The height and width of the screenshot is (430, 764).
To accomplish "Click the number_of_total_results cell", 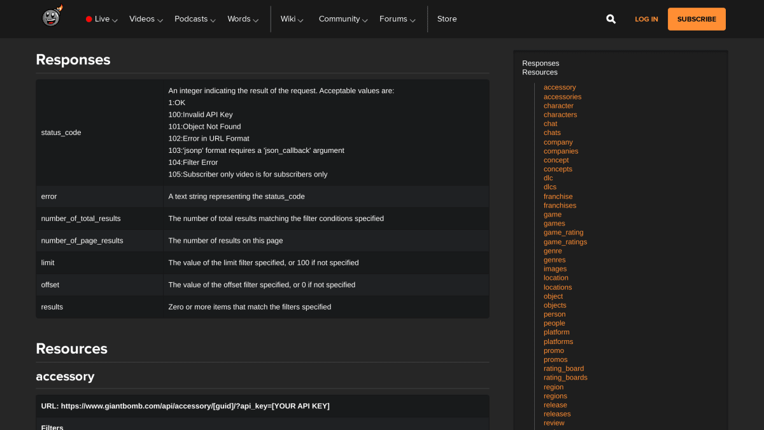I will (x=99, y=219).
